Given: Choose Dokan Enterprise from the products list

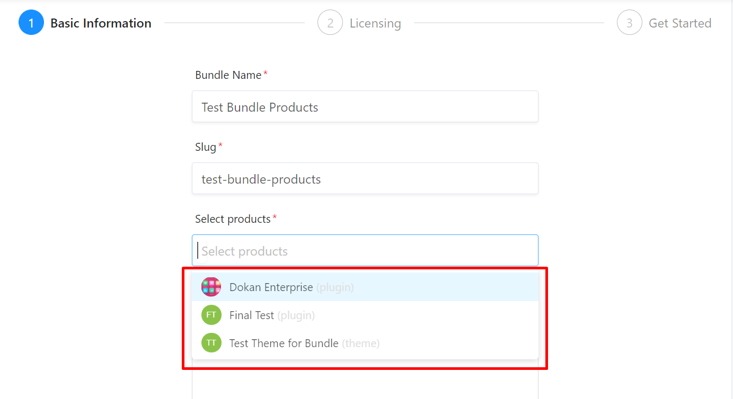Looking at the screenshot, I should pyautogui.click(x=365, y=287).
